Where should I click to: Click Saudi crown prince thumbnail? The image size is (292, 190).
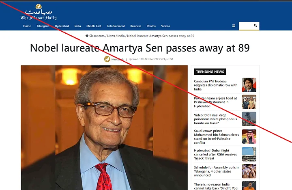(249, 136)
